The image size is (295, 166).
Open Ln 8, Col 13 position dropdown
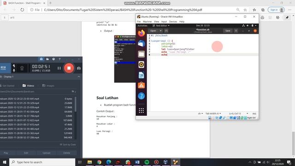[238, 113]
